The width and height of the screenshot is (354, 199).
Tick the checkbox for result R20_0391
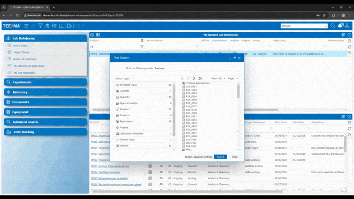point(183,117)
